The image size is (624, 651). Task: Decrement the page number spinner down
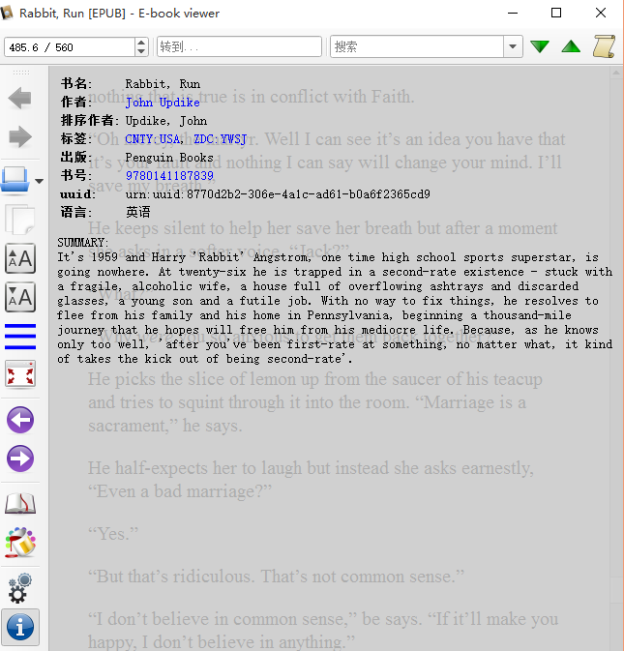coord(141,51)
